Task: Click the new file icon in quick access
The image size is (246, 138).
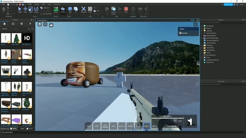Action: pos(8,4)
